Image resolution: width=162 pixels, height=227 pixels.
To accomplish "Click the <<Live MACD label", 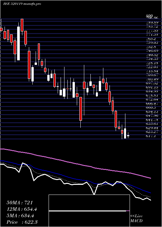I will pyautogui.click(x=136, y=218).
